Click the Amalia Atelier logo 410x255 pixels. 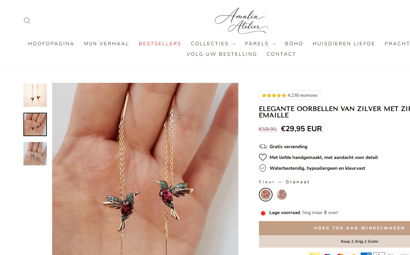click(241, 20)
